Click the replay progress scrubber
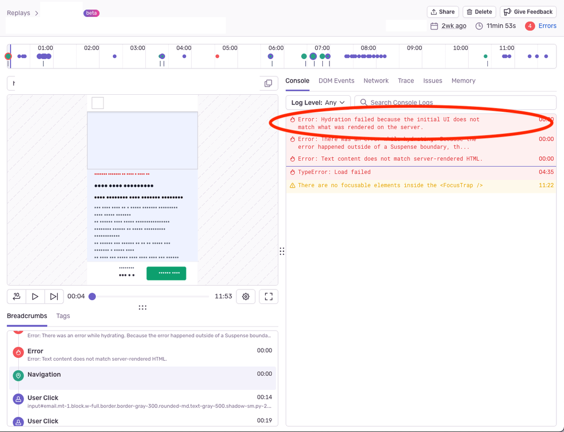The width and height of the screenshot is (564, 432). (93, 296)
